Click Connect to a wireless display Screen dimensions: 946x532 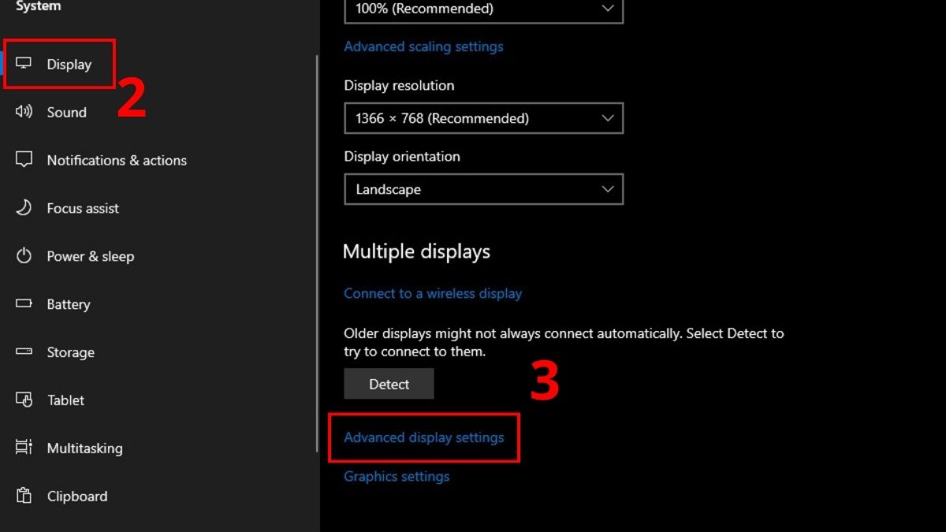433,293
